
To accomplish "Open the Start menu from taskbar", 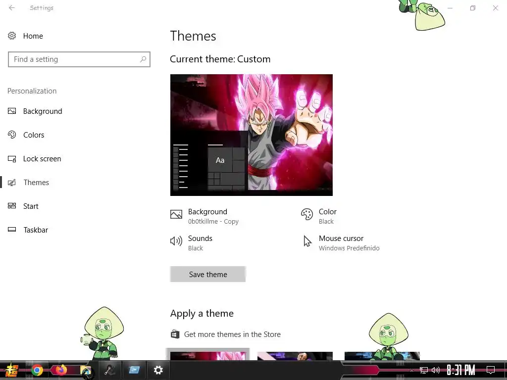I will [x=12, y=370].
